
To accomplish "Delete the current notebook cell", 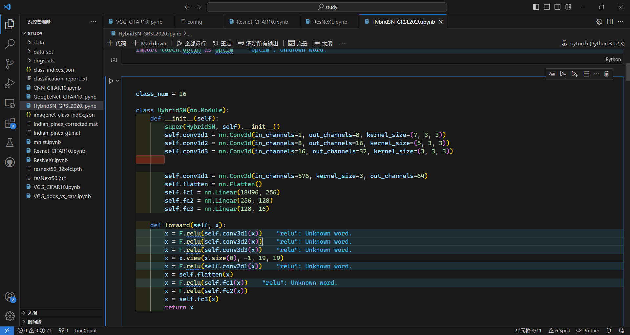I will 606,74.
